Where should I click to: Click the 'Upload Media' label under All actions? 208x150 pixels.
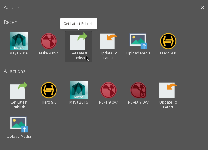pyautogui.click(x=19, y=137)
